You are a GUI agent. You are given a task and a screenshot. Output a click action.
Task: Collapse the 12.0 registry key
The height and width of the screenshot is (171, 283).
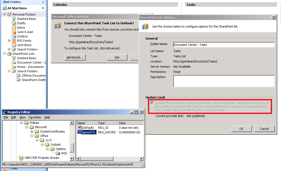[x=37, y=140]
